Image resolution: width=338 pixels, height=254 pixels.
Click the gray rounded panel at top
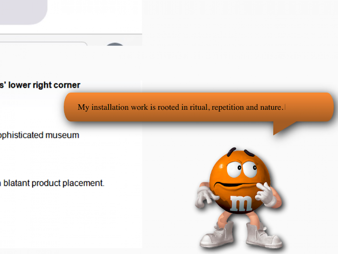(x=23, y=11)
